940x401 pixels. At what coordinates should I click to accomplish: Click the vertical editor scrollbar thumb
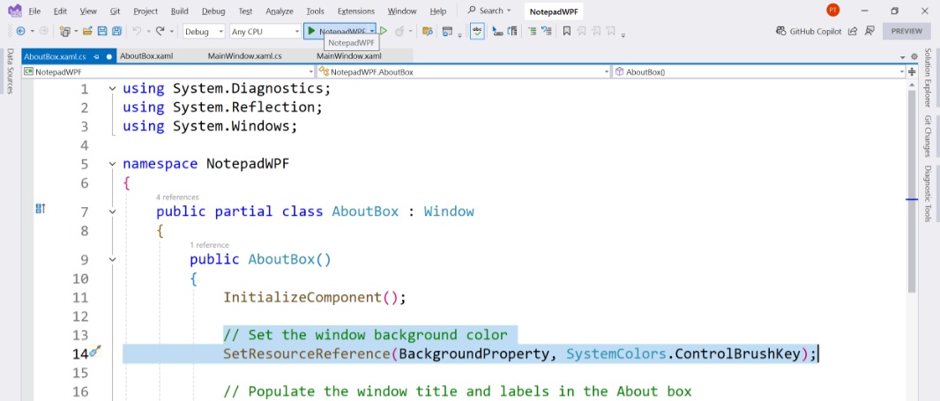912,190
